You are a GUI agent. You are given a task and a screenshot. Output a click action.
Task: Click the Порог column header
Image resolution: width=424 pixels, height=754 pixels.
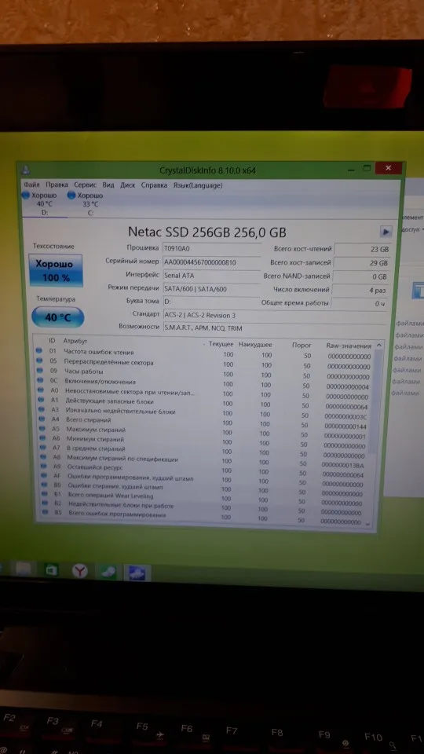point(302,346)
